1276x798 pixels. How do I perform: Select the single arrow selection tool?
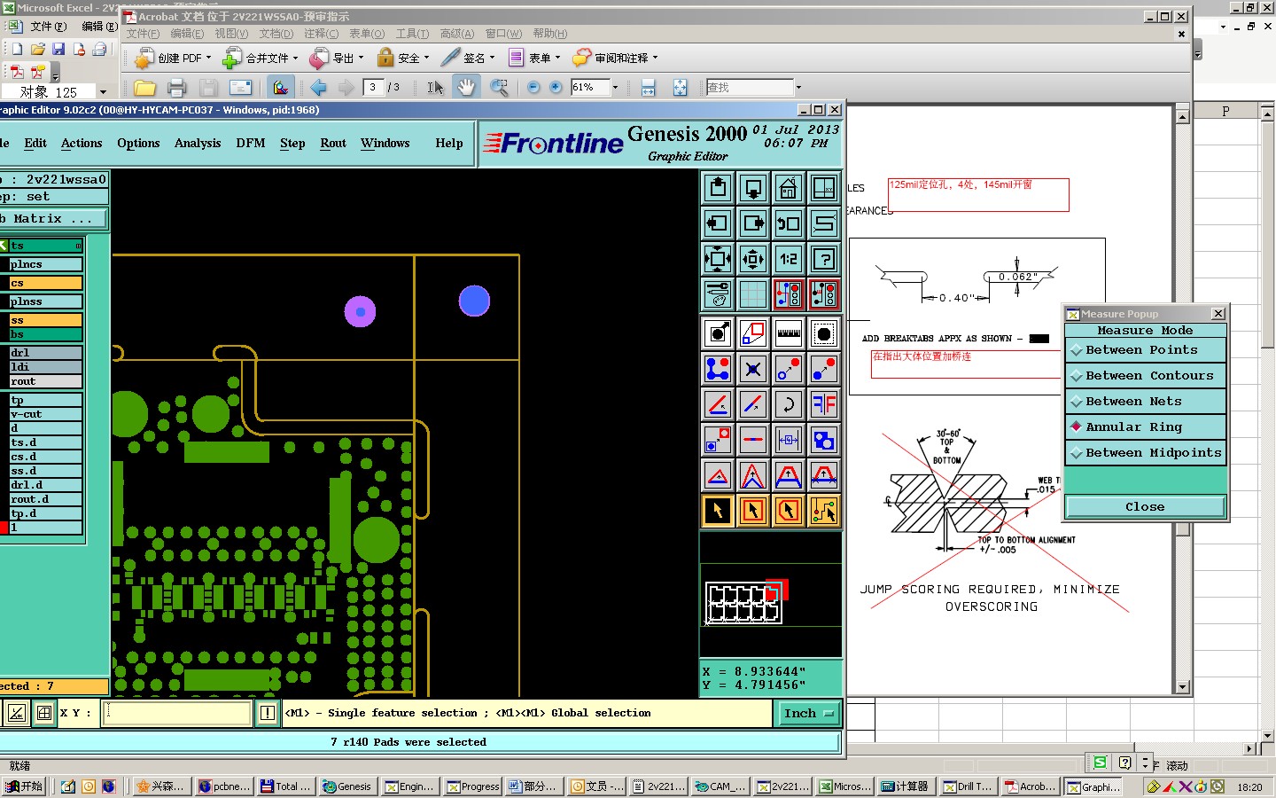click(x=718, y=511)
